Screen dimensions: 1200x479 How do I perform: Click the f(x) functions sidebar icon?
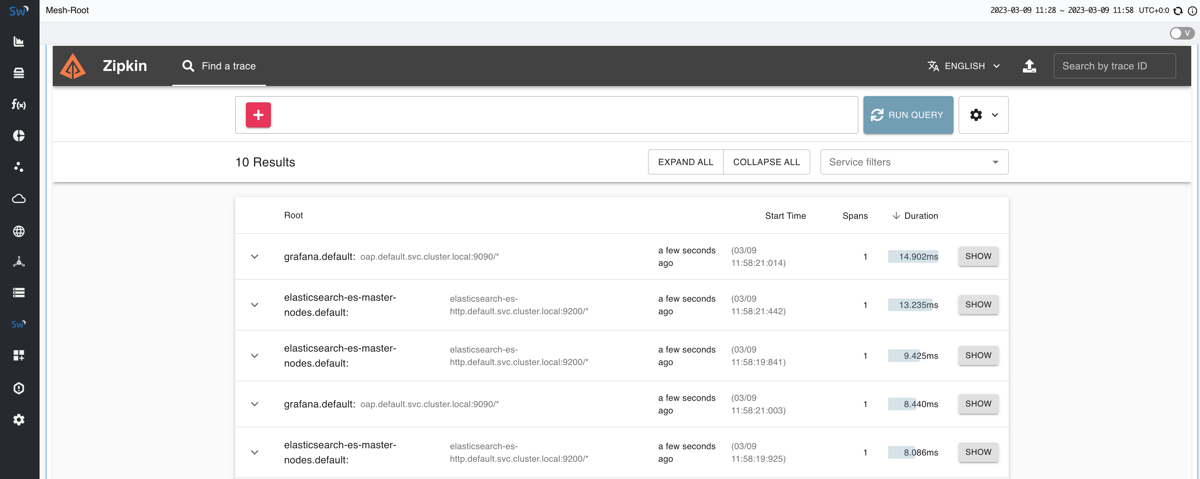click(19, 104)
